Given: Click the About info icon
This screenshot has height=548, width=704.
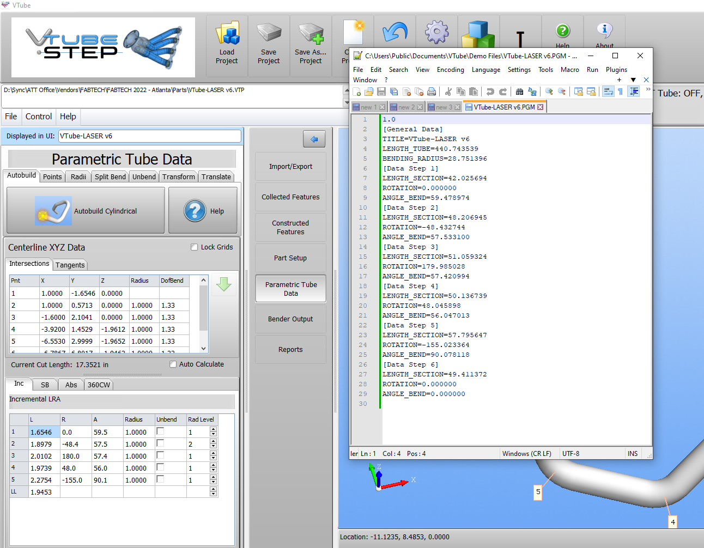Looking at the screenshot, I should (605, 31).
